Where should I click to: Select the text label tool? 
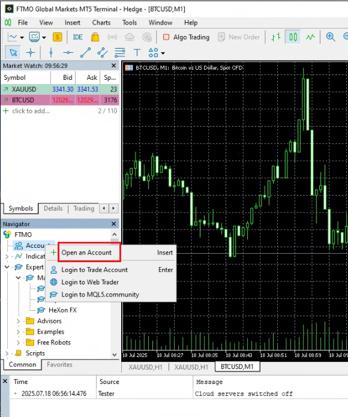pyautogui.click(x=137, y=53)
